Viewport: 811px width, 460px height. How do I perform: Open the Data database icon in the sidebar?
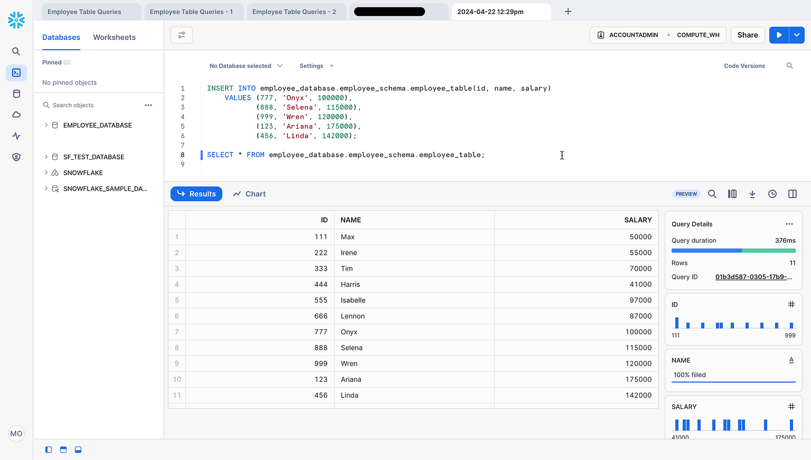16,94
